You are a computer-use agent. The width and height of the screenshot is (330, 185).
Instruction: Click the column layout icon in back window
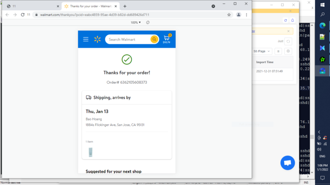pyautogui.click(x=278, y=51)
